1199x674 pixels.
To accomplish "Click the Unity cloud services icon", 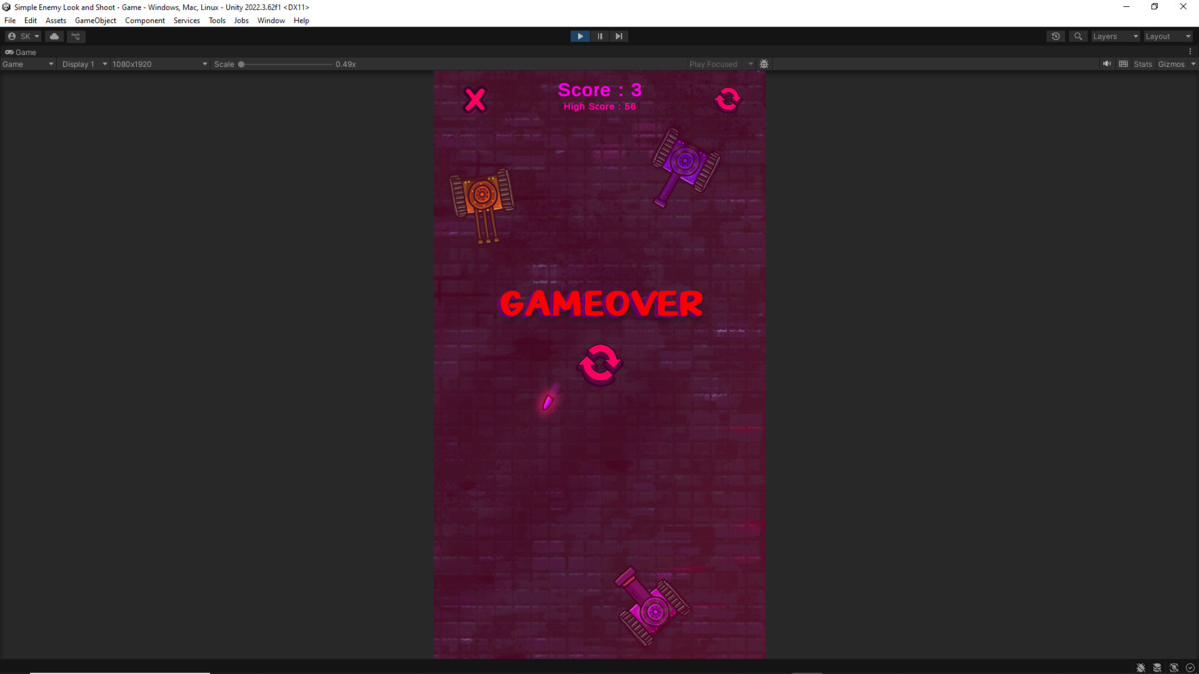I will click(x=54, y=36).
